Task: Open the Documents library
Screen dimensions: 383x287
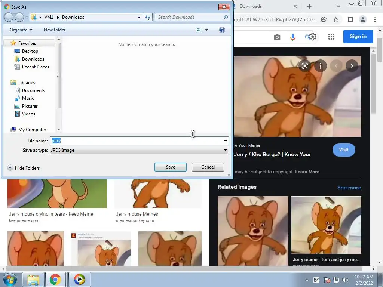Action: (x=33, y=90)
